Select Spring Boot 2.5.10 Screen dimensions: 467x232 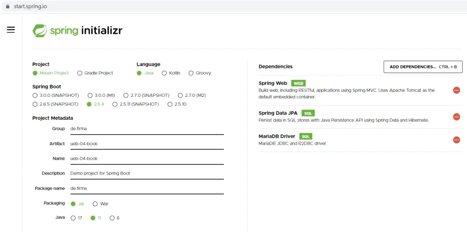click(177, 104)
